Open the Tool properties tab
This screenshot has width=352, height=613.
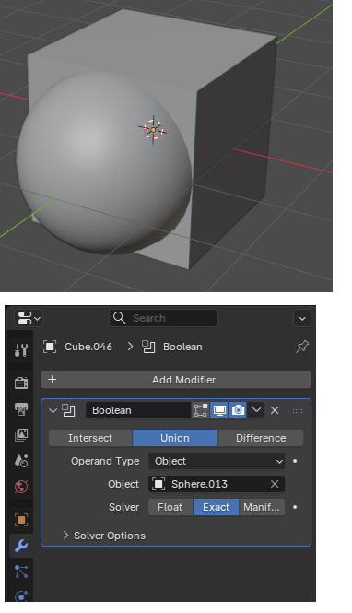tap(21, 350)
